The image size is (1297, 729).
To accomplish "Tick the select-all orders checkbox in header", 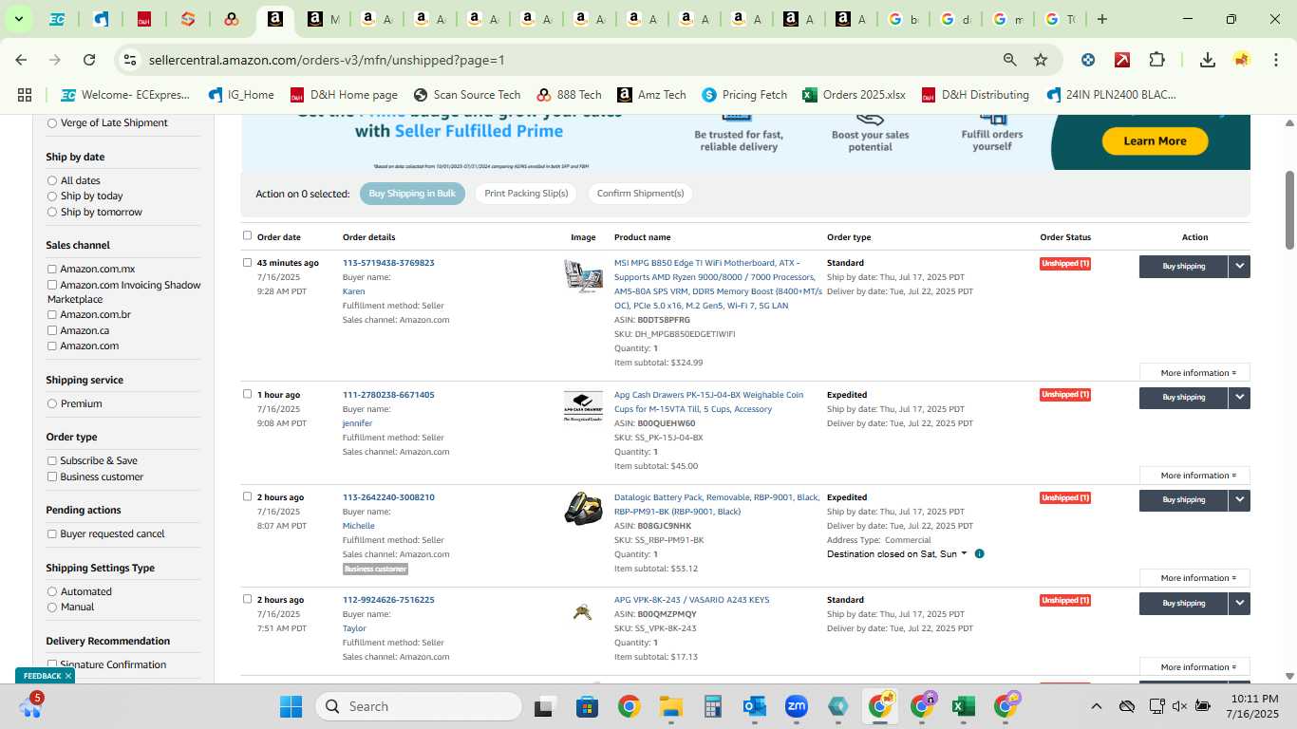I will tap(248, 235).
